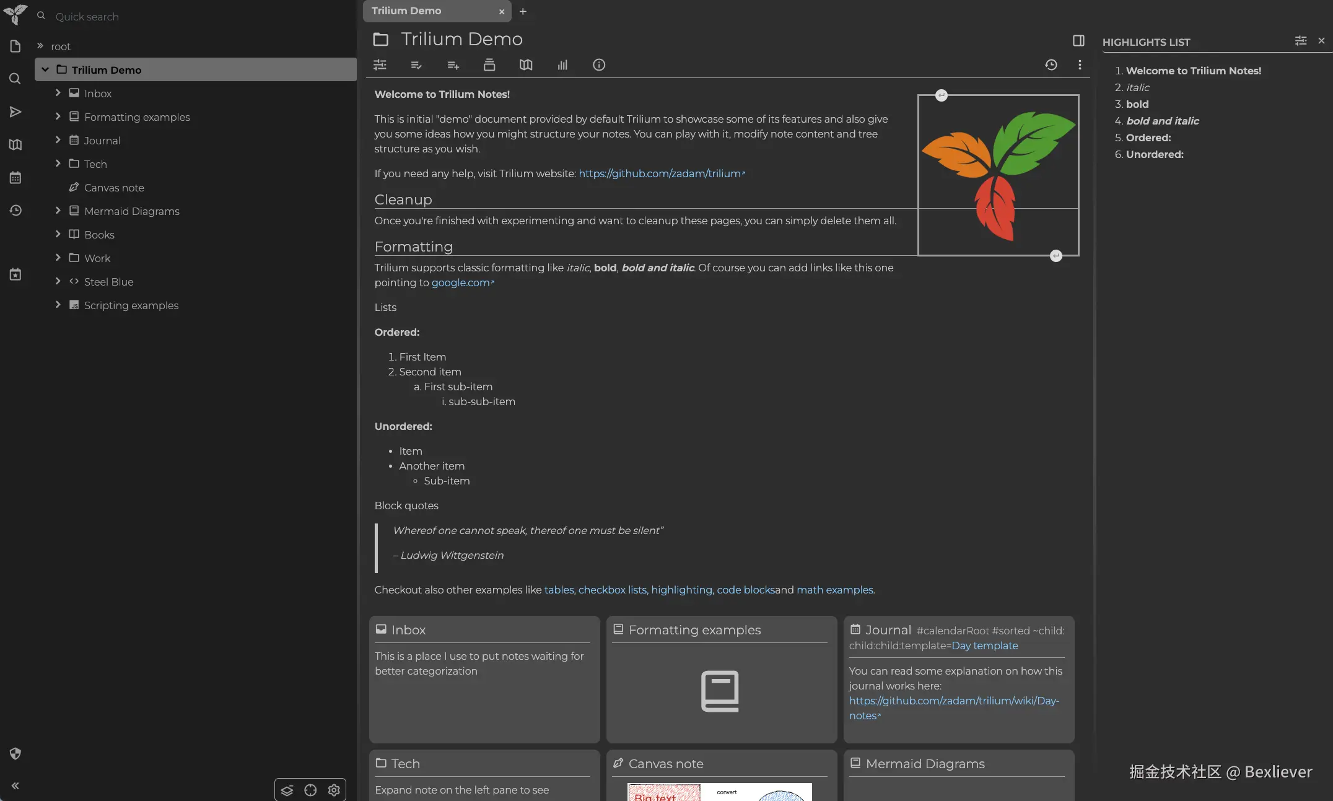Screen dimensions: 1333x801
Task: Open tree settings gear icon
Action: [334, 790]
